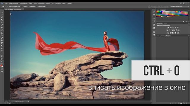This screenshot has height=106, width=190.
Task: Select the Zoom tool
Action: tap(2, 62)
